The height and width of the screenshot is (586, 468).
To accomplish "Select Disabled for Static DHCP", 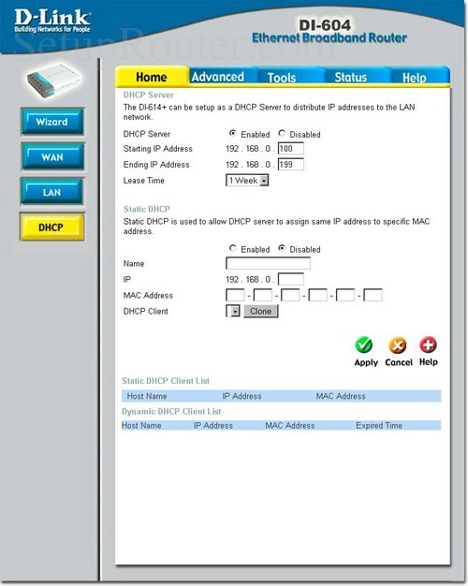I will (x=282, y=248).
